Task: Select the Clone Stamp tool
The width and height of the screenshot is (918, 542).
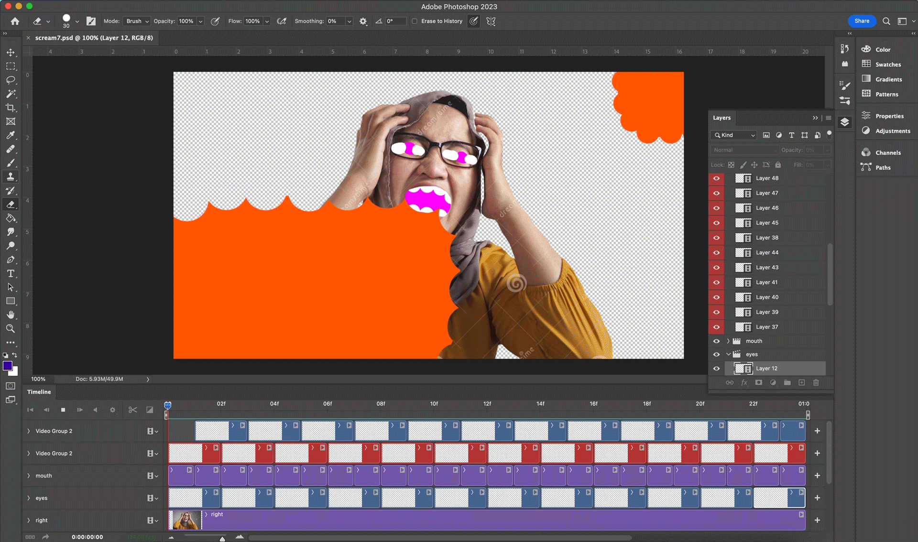Action: (11, 177)
